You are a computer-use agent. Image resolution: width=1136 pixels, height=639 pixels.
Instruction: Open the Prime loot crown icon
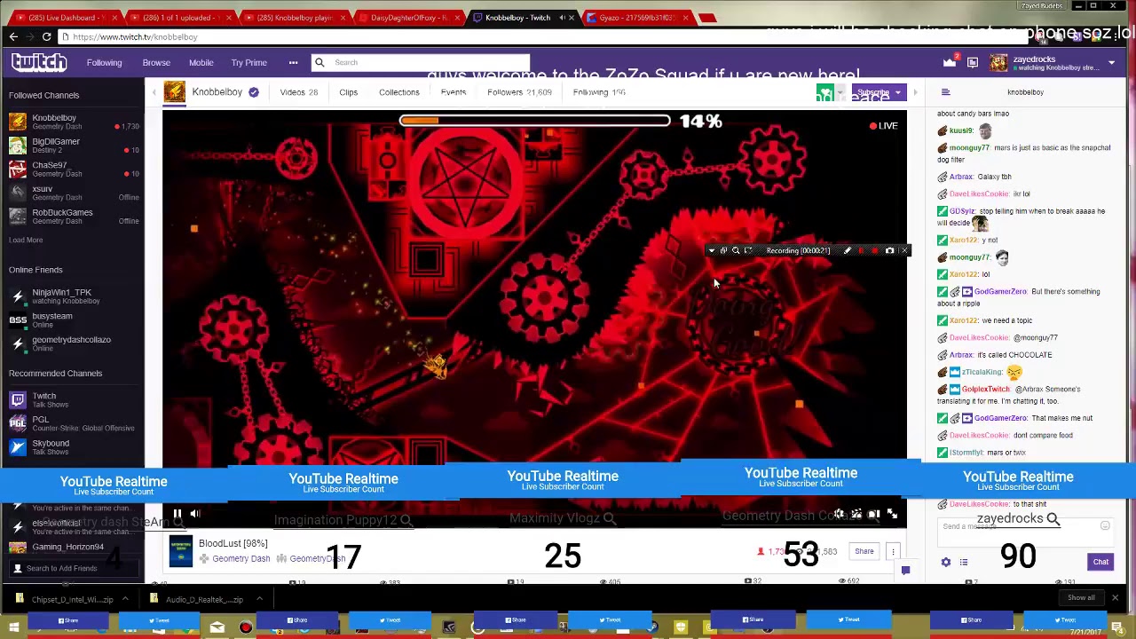click(950, 61)
